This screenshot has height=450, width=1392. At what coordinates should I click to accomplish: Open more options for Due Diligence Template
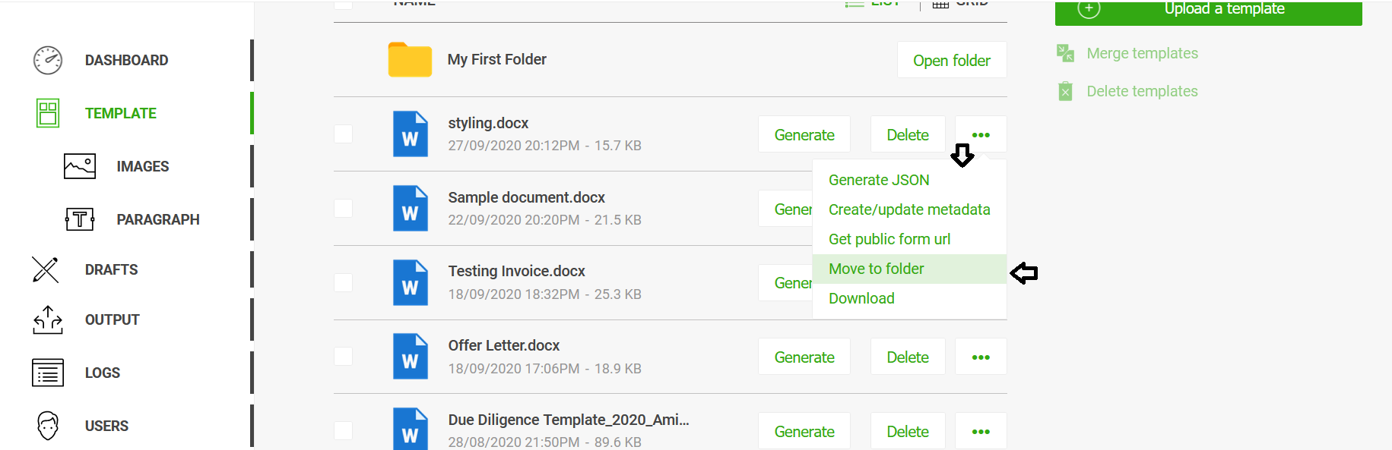point(981,431)
